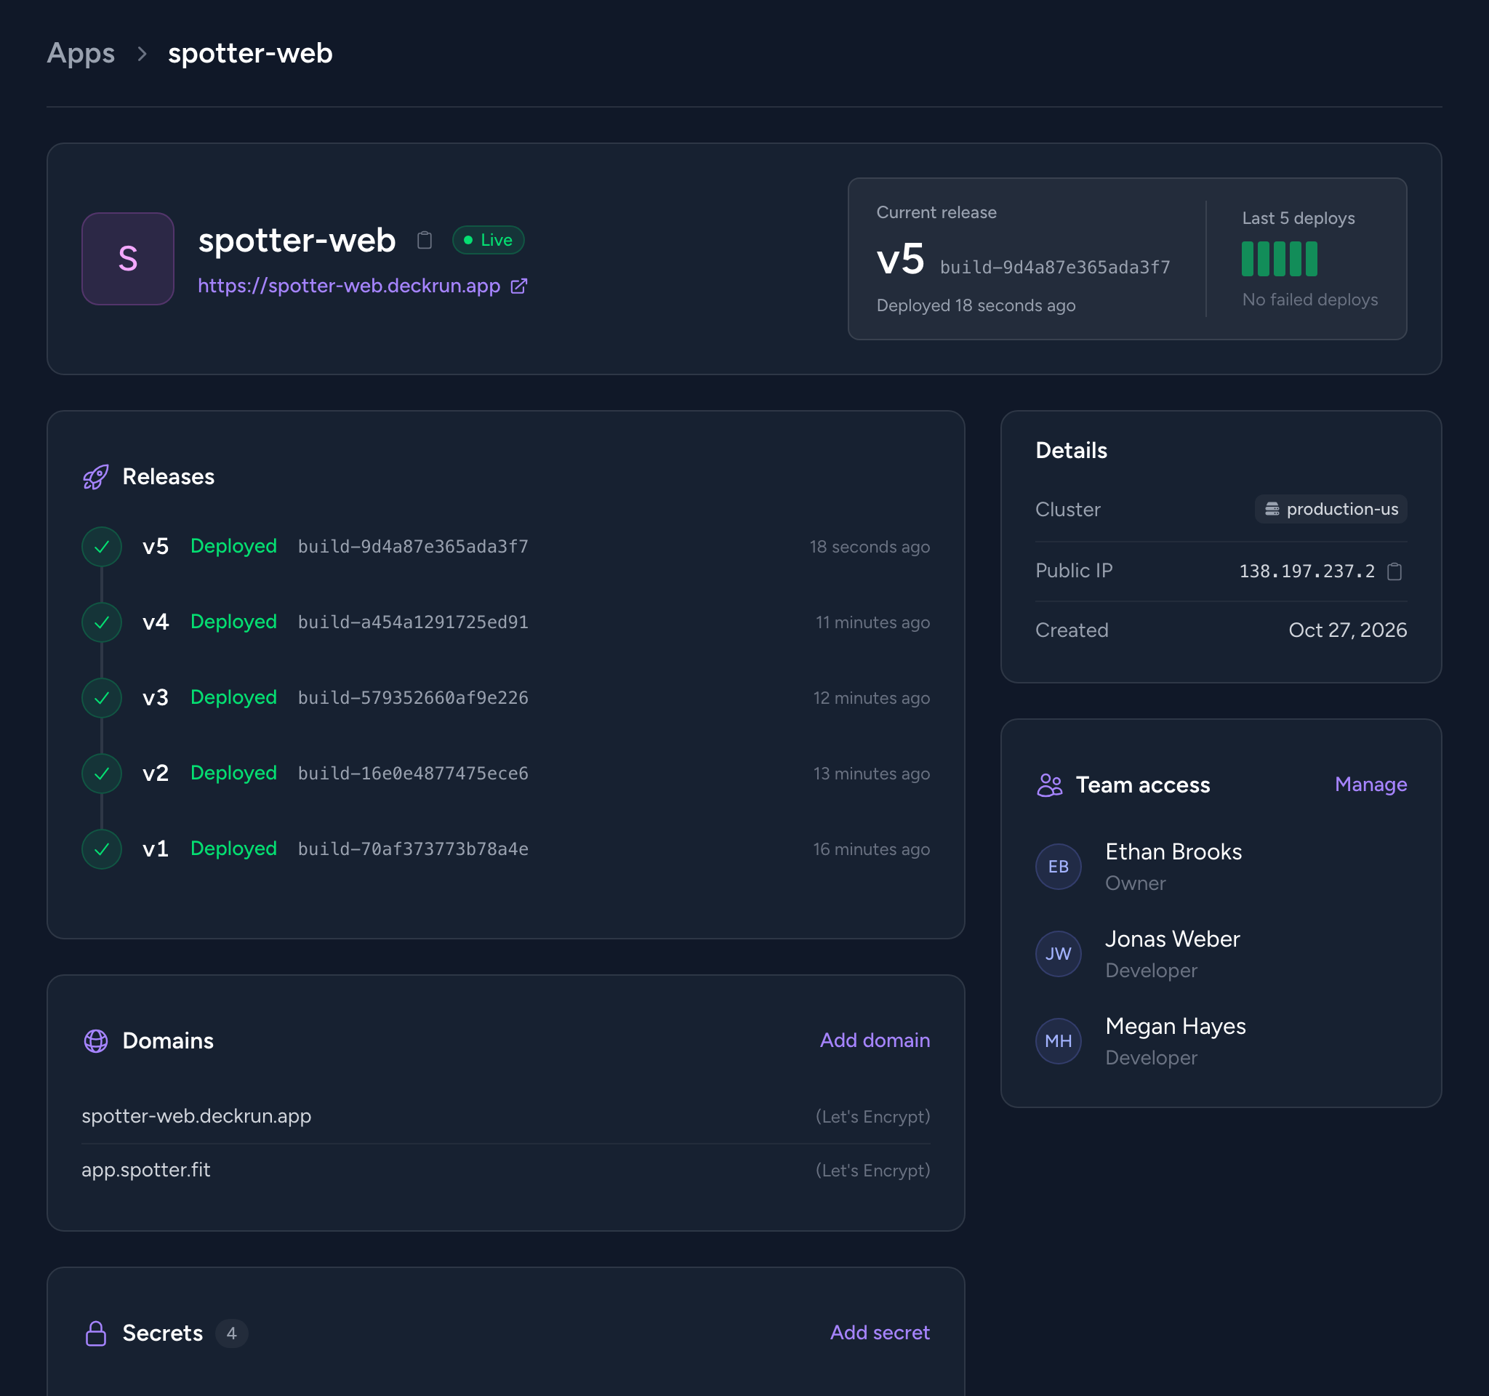Click spotter-web.deckrun.app domain row
Screen dimensions: 1489x1396
point(505,1117)
